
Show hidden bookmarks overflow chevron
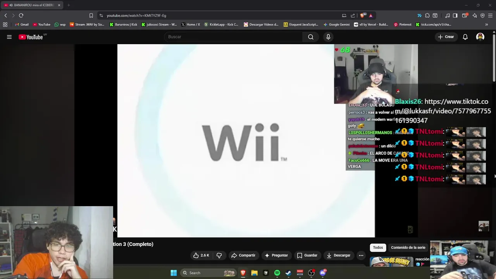tap(486, 24)
